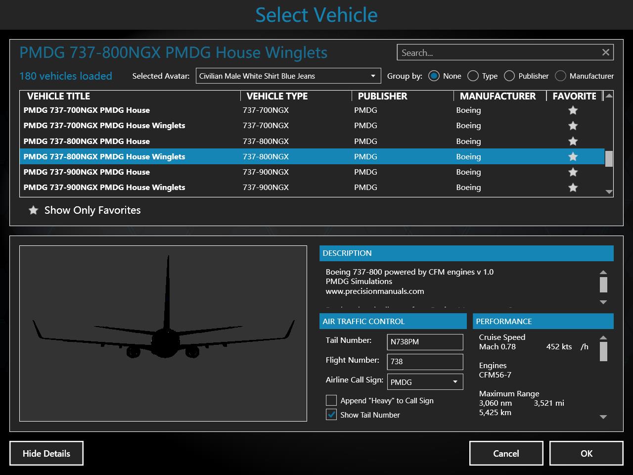This screenshot has width=633, height=475.
Task: Clear the search box with X icon
Action: (605, 52)
